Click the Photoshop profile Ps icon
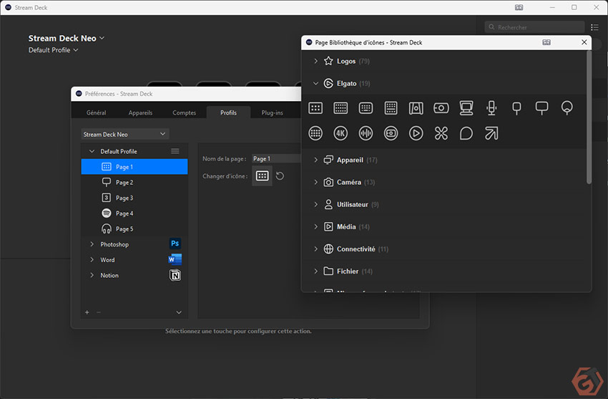Viewport: 608px width, 399px height. click(x=175, y=244)
